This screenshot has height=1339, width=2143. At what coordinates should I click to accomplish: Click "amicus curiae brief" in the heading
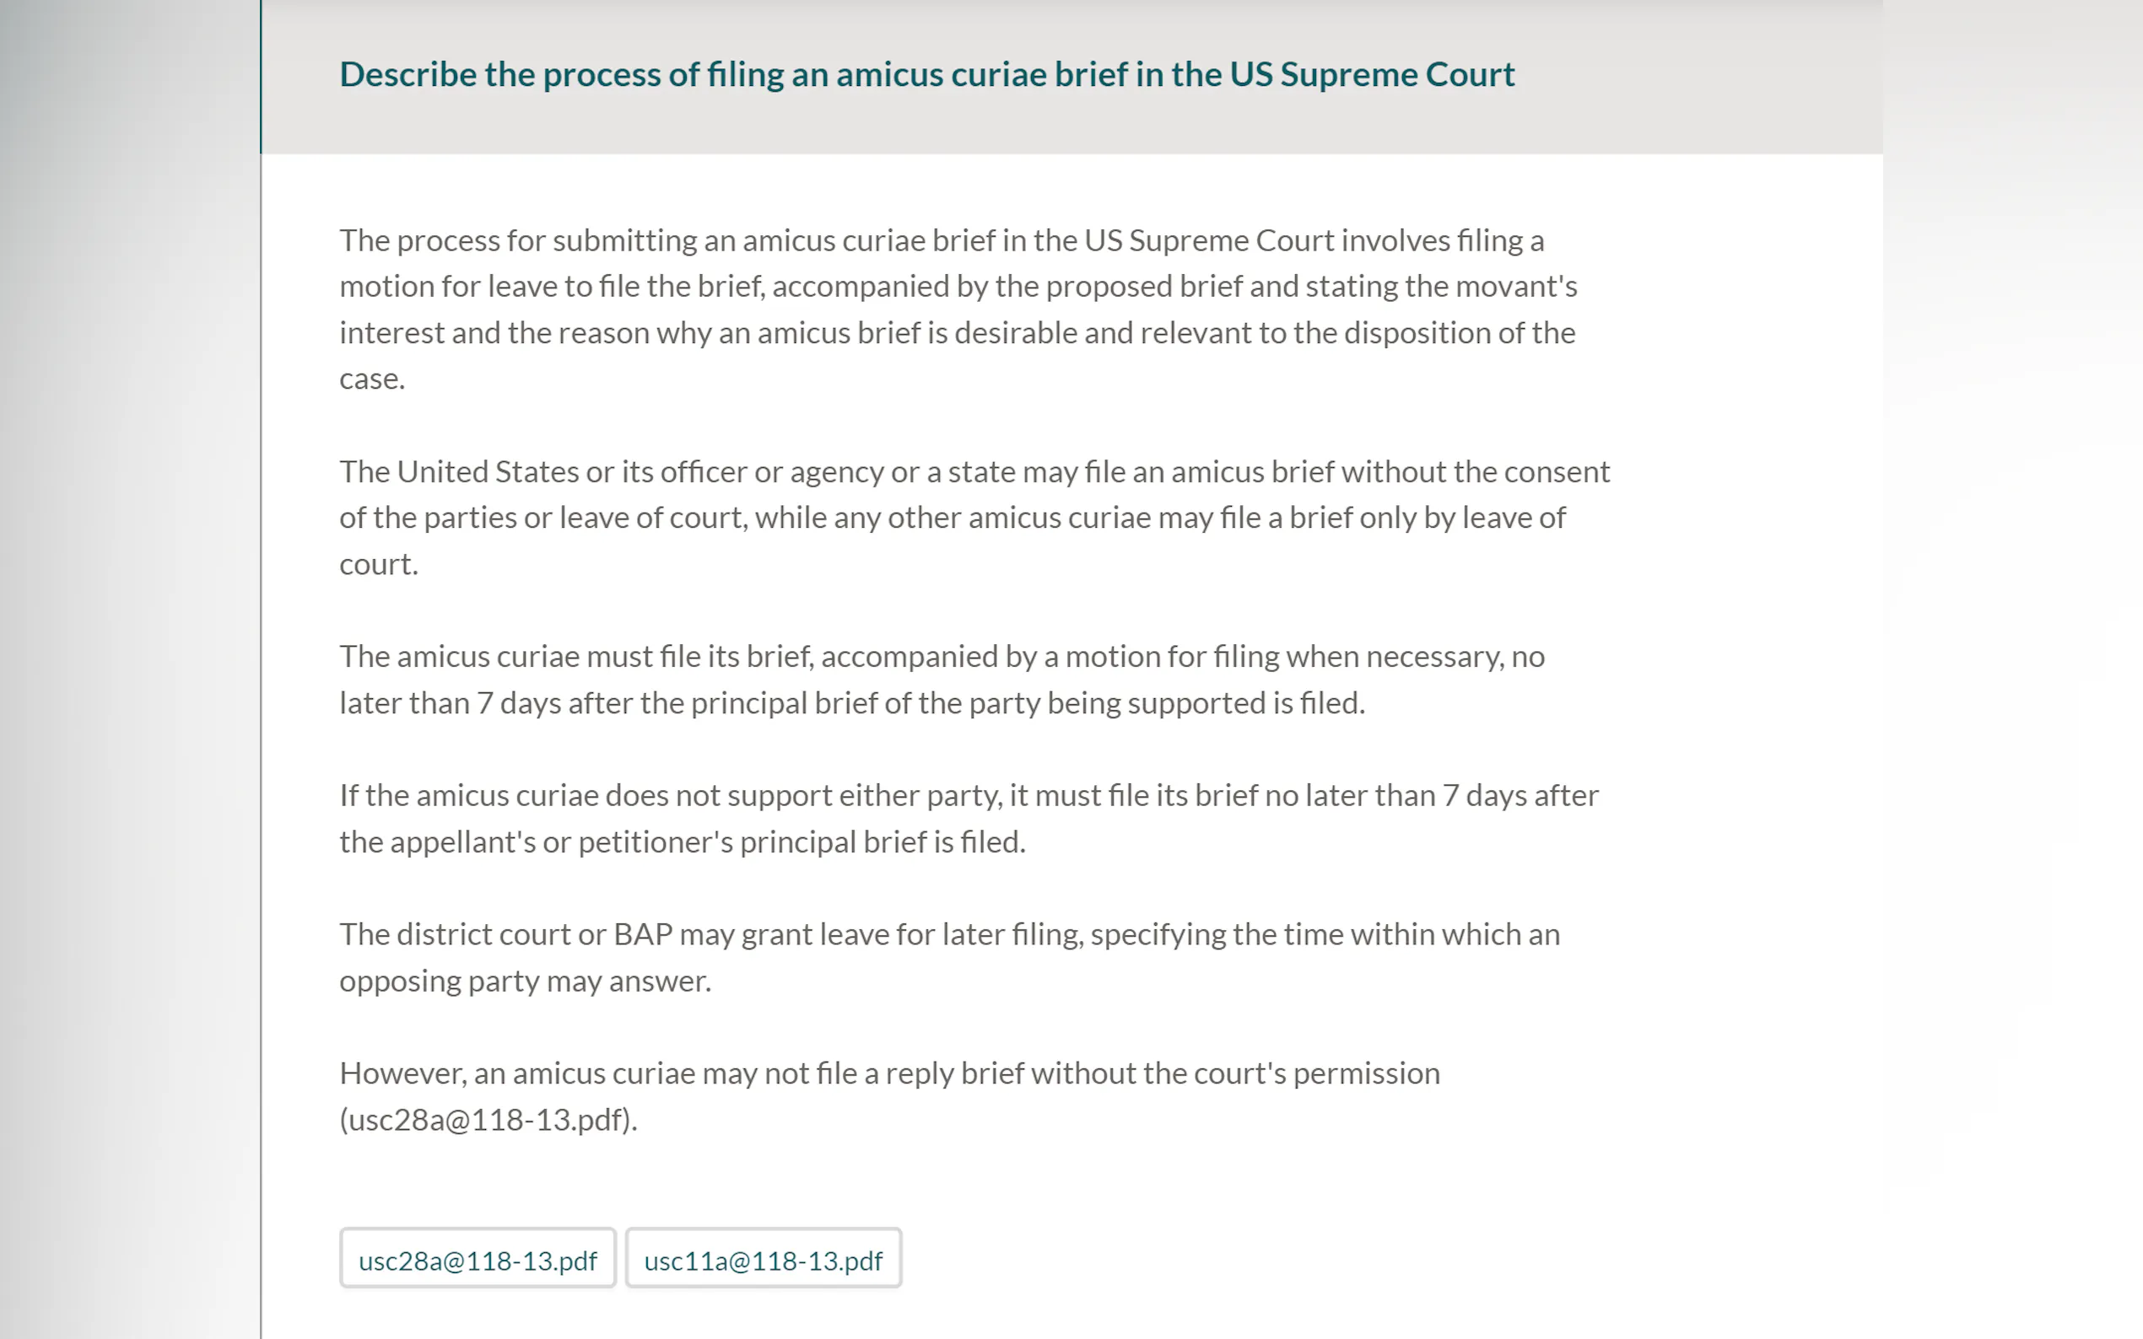click(x=959, y=74)
